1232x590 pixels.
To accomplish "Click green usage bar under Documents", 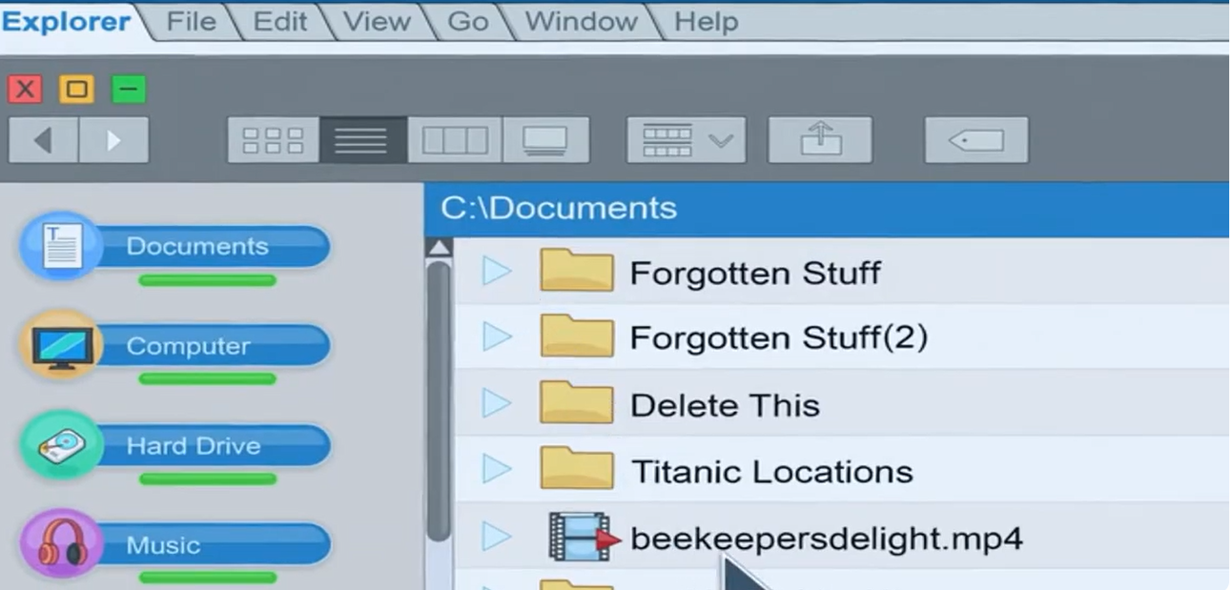I will point(207,280).
